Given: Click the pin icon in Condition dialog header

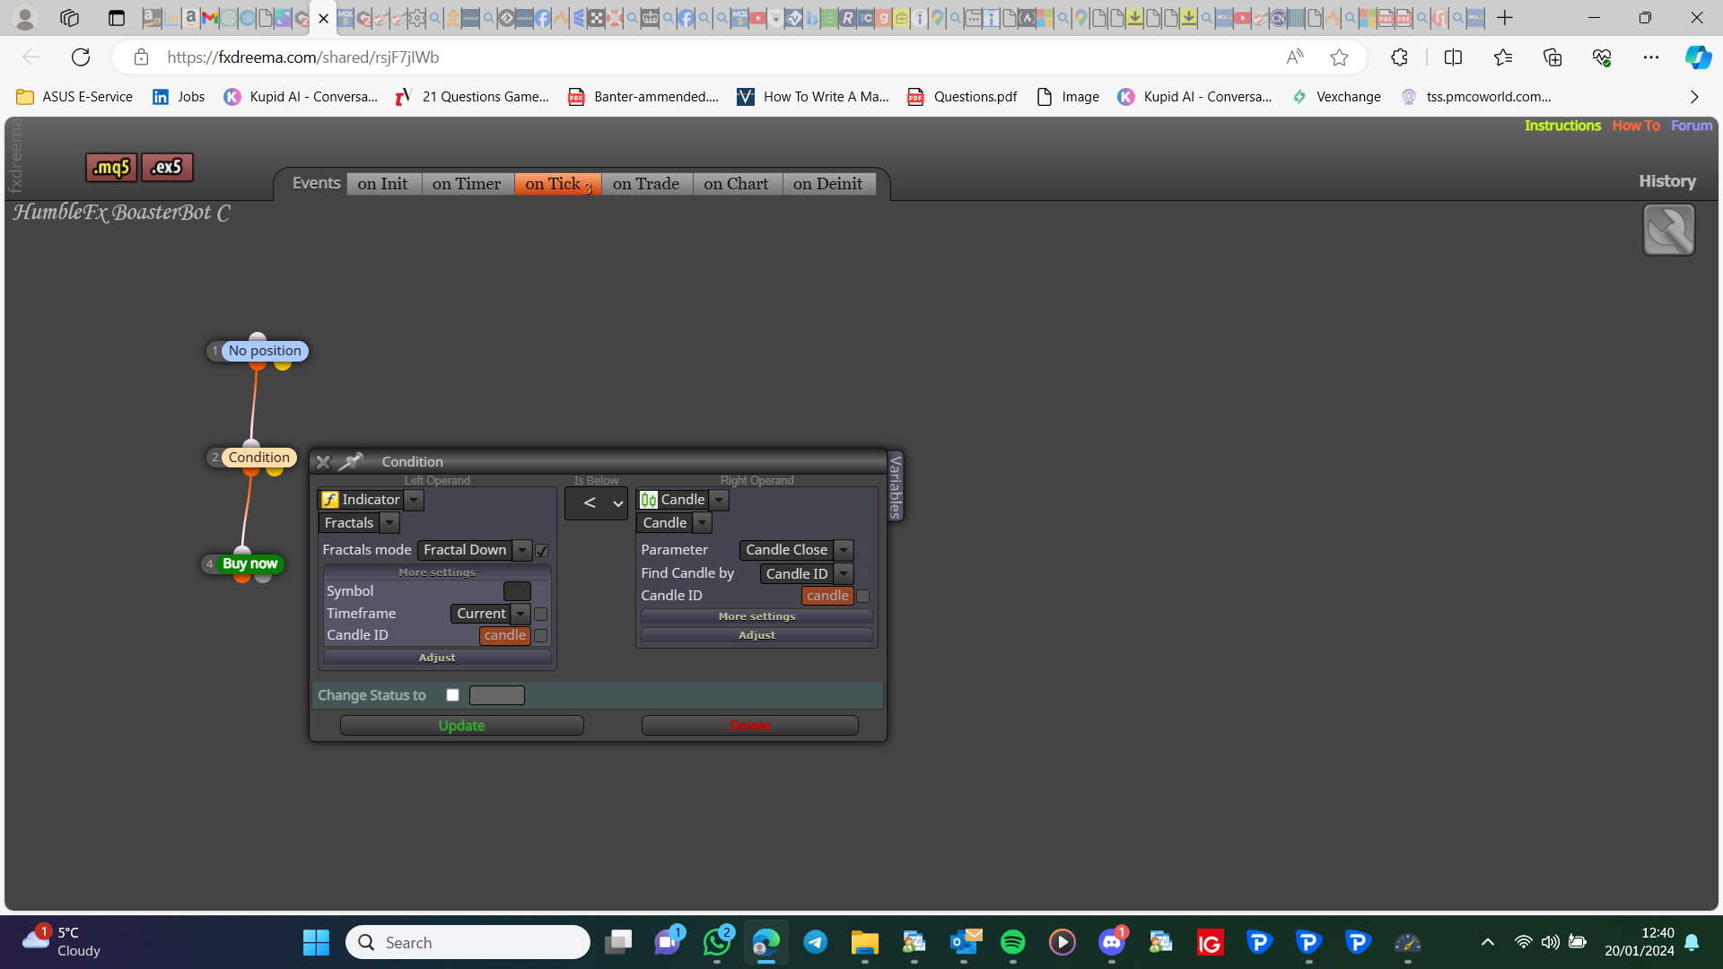Looking at the screenshot, I should click(351, 462).
